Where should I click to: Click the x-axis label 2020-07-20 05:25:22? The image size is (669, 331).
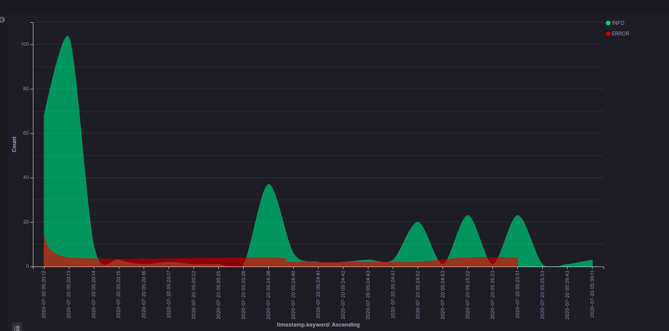pos(467,294)
